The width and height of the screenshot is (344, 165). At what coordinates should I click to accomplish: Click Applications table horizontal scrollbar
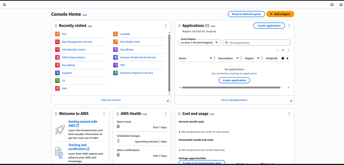point(231,87)
